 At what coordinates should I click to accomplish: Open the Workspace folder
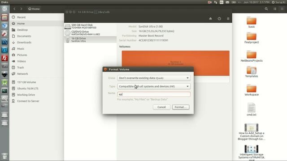coord(252,90)
